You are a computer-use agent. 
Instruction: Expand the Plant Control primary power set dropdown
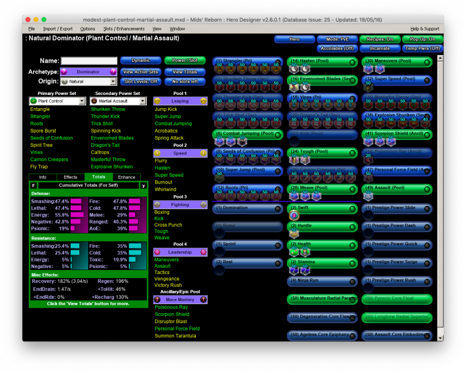click(82, 101)
